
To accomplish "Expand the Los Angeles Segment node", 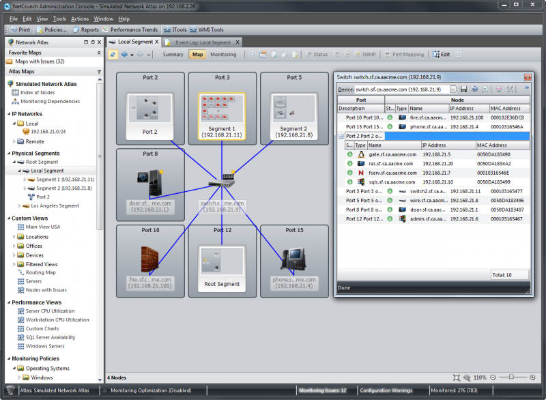I will [20, 205].
